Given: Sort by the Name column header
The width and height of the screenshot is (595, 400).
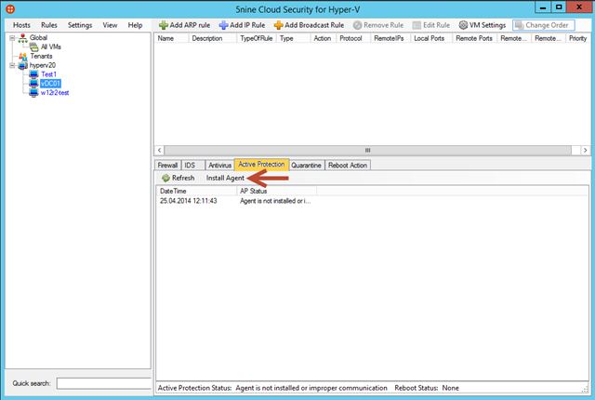Looking at the screenshot, I should [171, 38].
